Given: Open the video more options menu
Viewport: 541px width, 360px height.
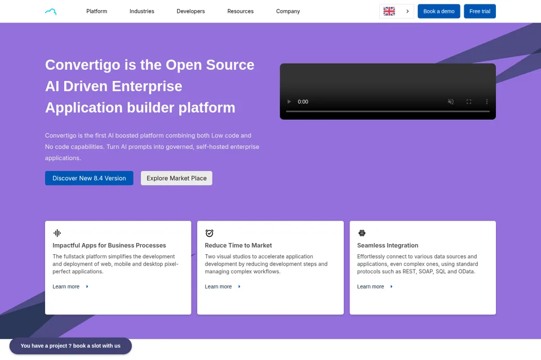Looking at the screenshot, I should (486, 102).
